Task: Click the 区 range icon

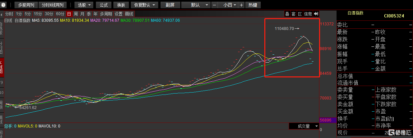Action: pos(300,14)
